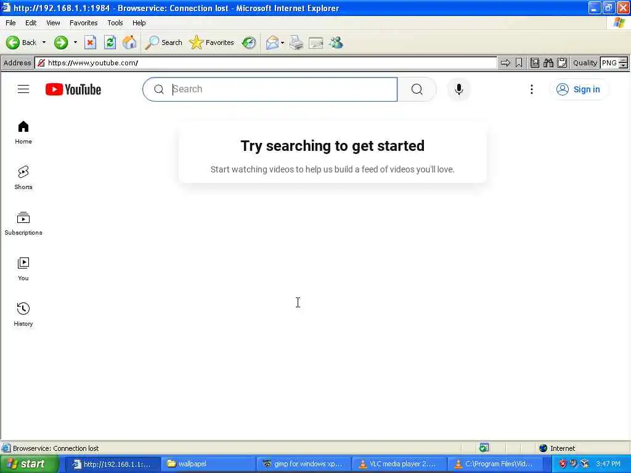The height and width of the screenshot is (473, 631).
Task: Open Shorts in YouTube sidebar
Action: coord(23,178)
